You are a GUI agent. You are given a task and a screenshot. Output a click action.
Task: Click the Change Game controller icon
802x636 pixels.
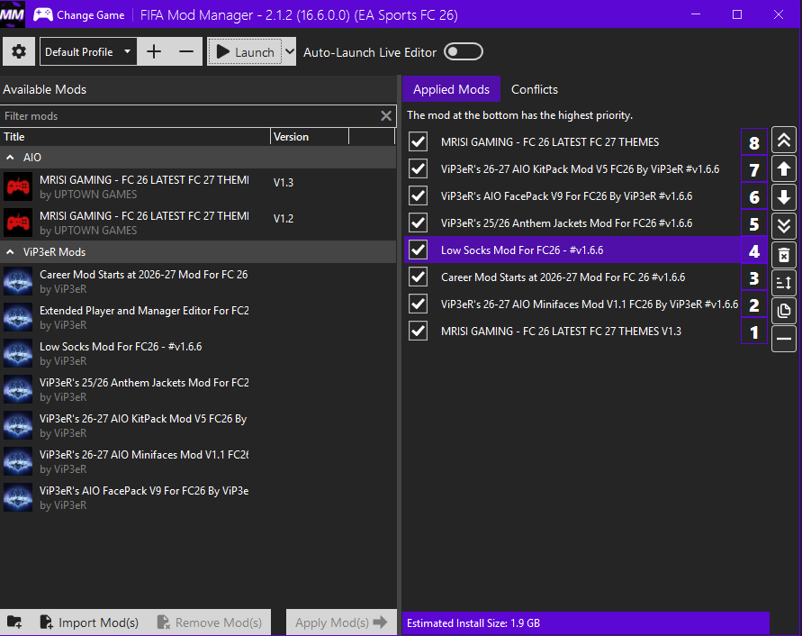(43, 14)
